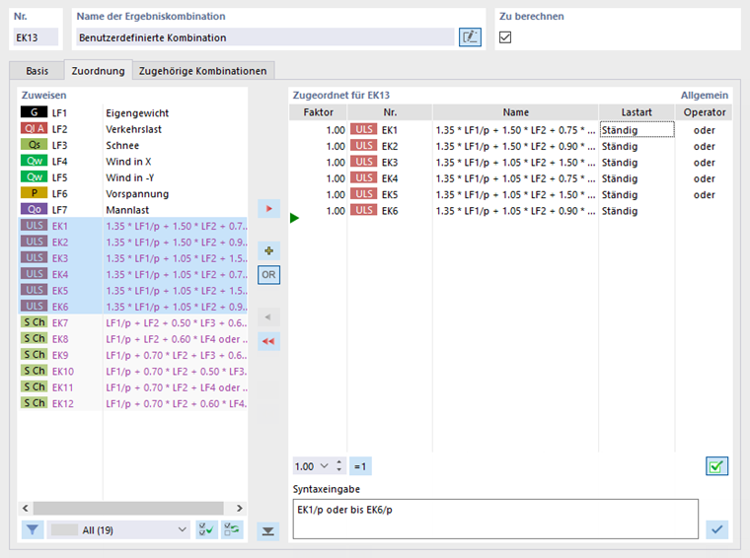Click the factor spinner arrows
This screenshot has height=558, width=750.
(x=339, y=466)
